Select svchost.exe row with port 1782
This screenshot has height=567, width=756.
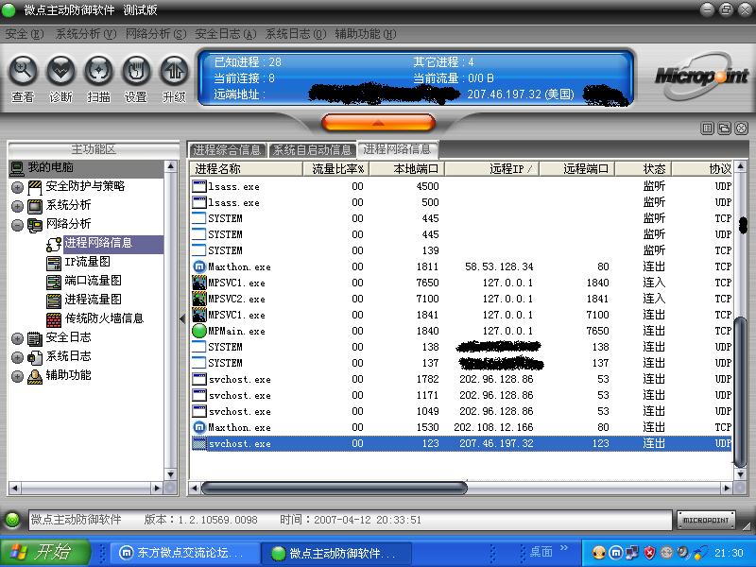[461, 379]
